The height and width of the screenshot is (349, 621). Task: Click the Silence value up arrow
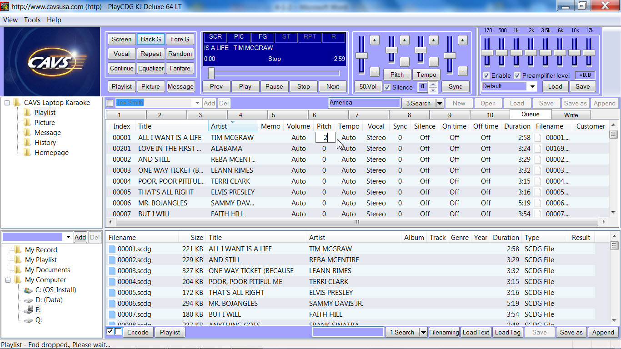point(433,84)
